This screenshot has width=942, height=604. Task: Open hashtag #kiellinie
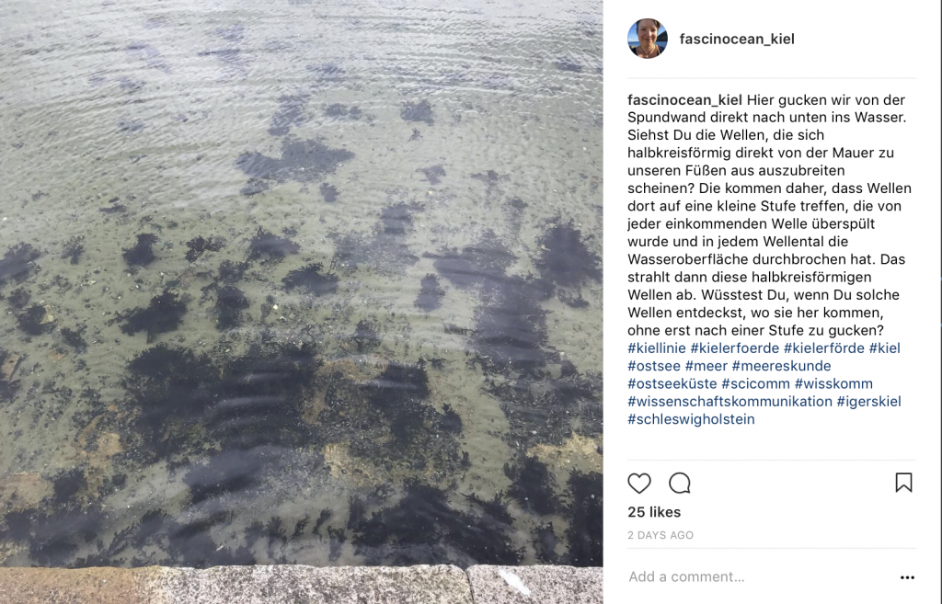coord(657,348)
